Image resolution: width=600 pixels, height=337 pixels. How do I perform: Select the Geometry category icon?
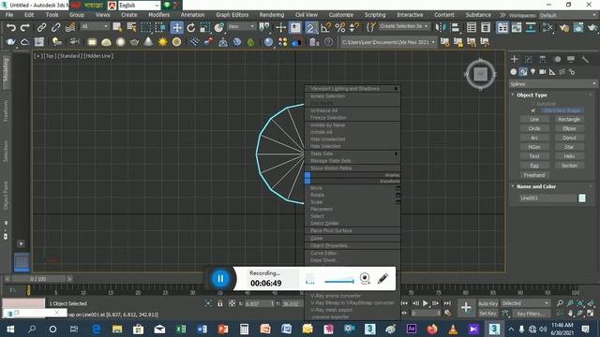514,72
